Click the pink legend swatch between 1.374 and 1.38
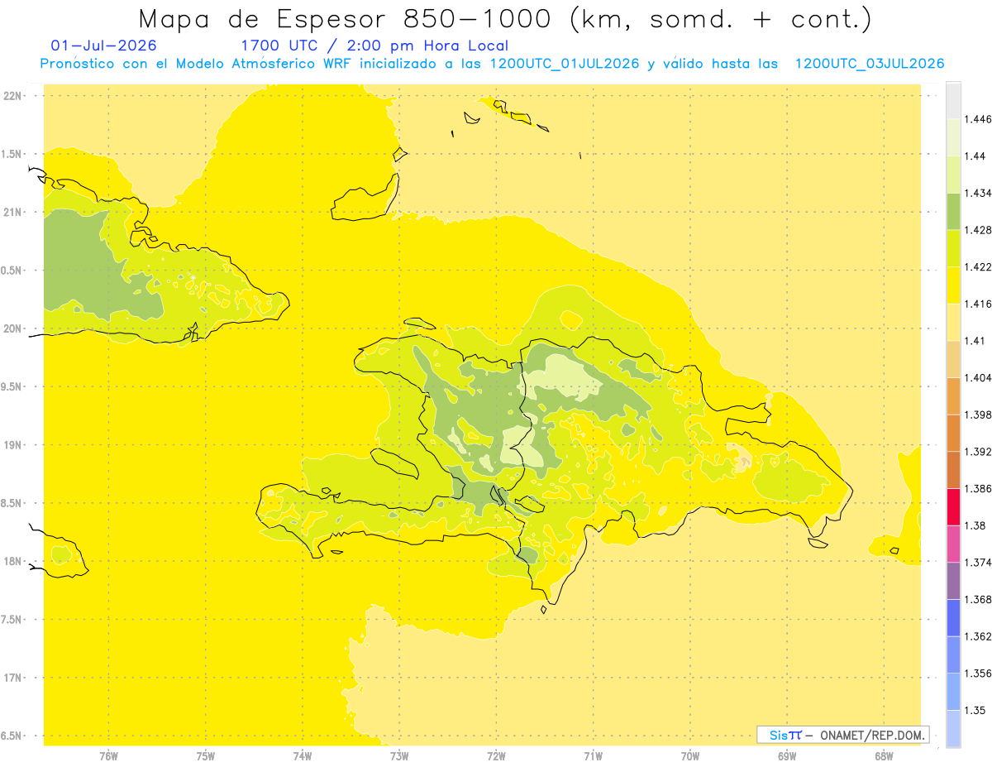The image size is (992, 767). coord(953,544)
